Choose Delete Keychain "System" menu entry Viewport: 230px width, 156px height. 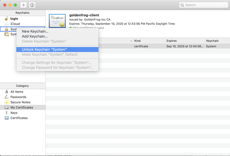57,41
